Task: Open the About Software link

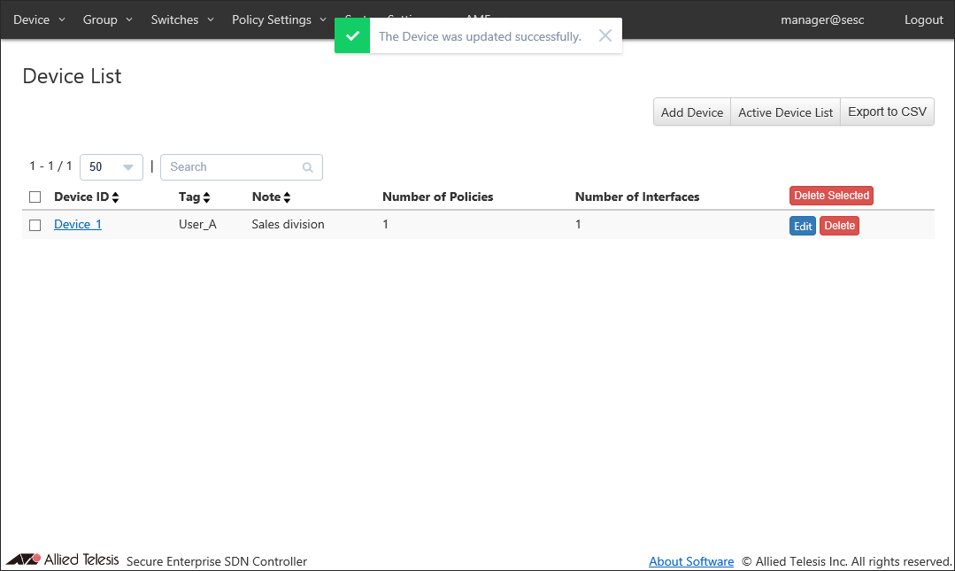Action: pyautogui.click(x=690, y=561)
